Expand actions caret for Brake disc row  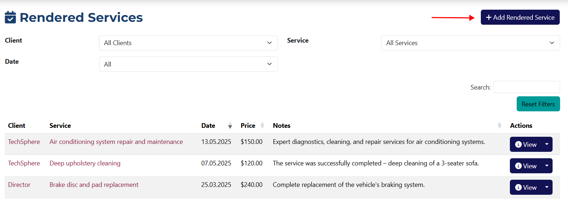coord(547,187)
